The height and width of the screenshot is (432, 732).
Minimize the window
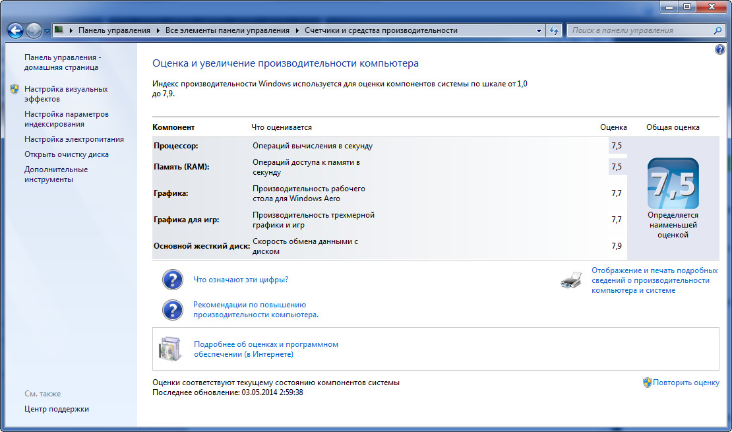pos(669,7)
